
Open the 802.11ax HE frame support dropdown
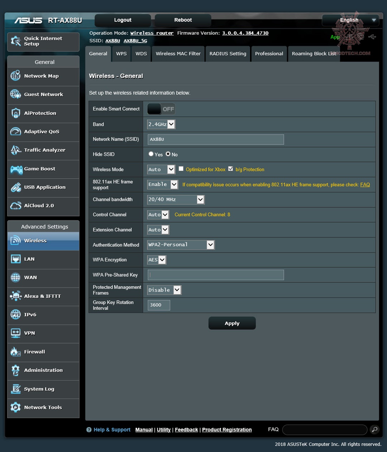point(163,184)
